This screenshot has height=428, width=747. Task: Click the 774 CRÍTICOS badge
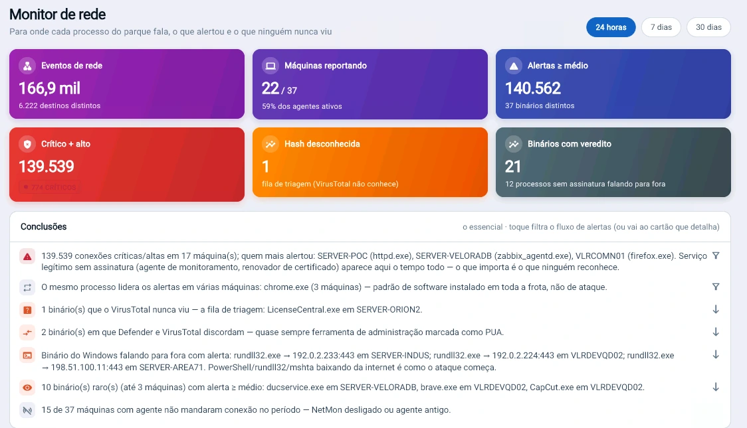click(50, 187)
